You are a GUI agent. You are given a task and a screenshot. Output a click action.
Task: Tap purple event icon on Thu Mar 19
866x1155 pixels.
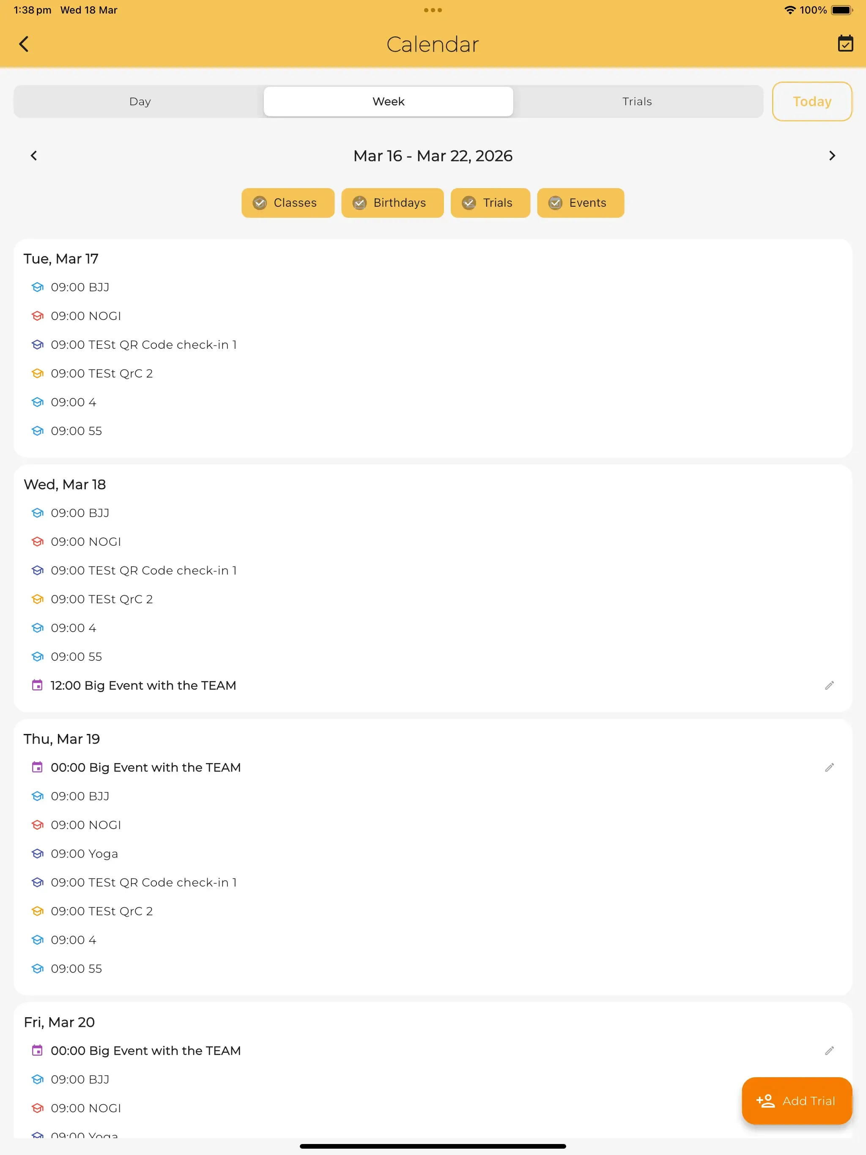[38, 768]
